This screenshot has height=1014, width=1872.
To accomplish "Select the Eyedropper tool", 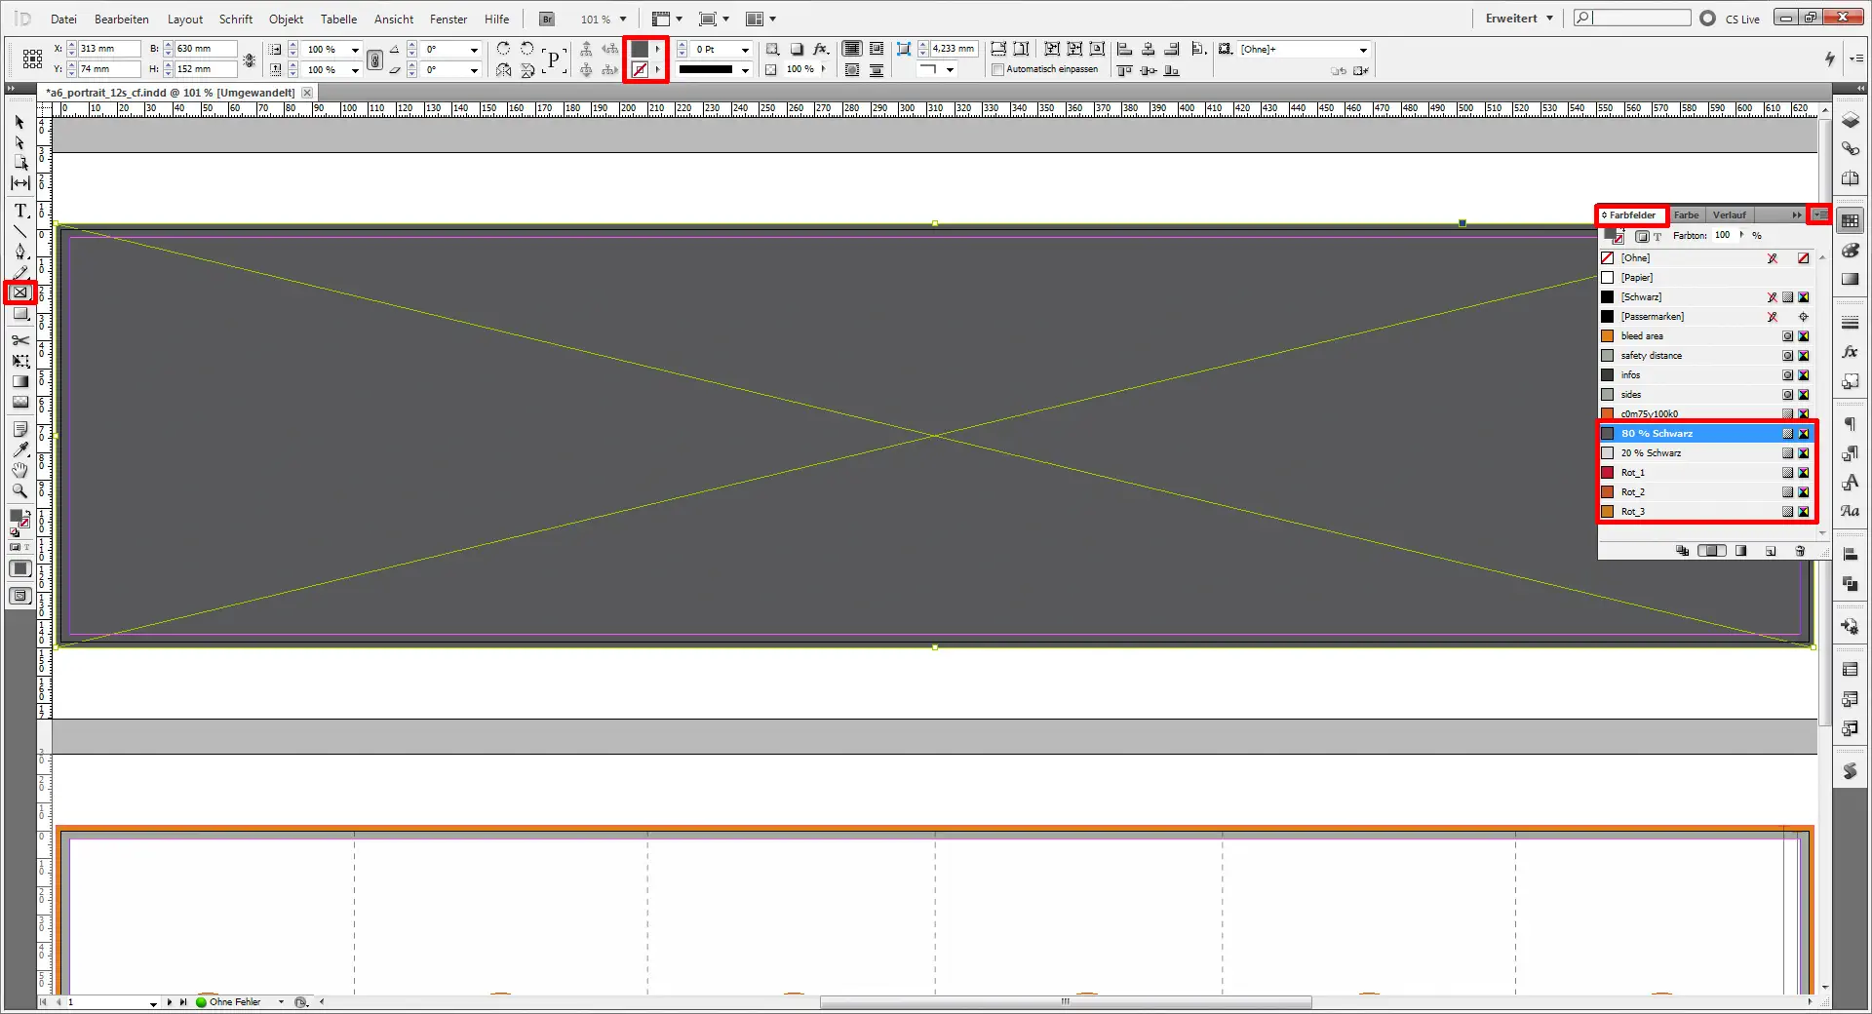I will click(19, 449).
